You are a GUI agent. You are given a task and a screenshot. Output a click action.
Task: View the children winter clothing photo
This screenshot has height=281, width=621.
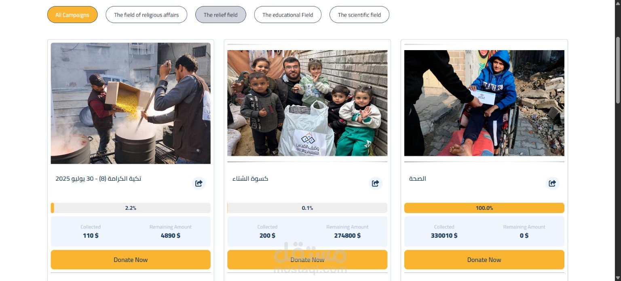pyautogui.click(x=307, y=103)
